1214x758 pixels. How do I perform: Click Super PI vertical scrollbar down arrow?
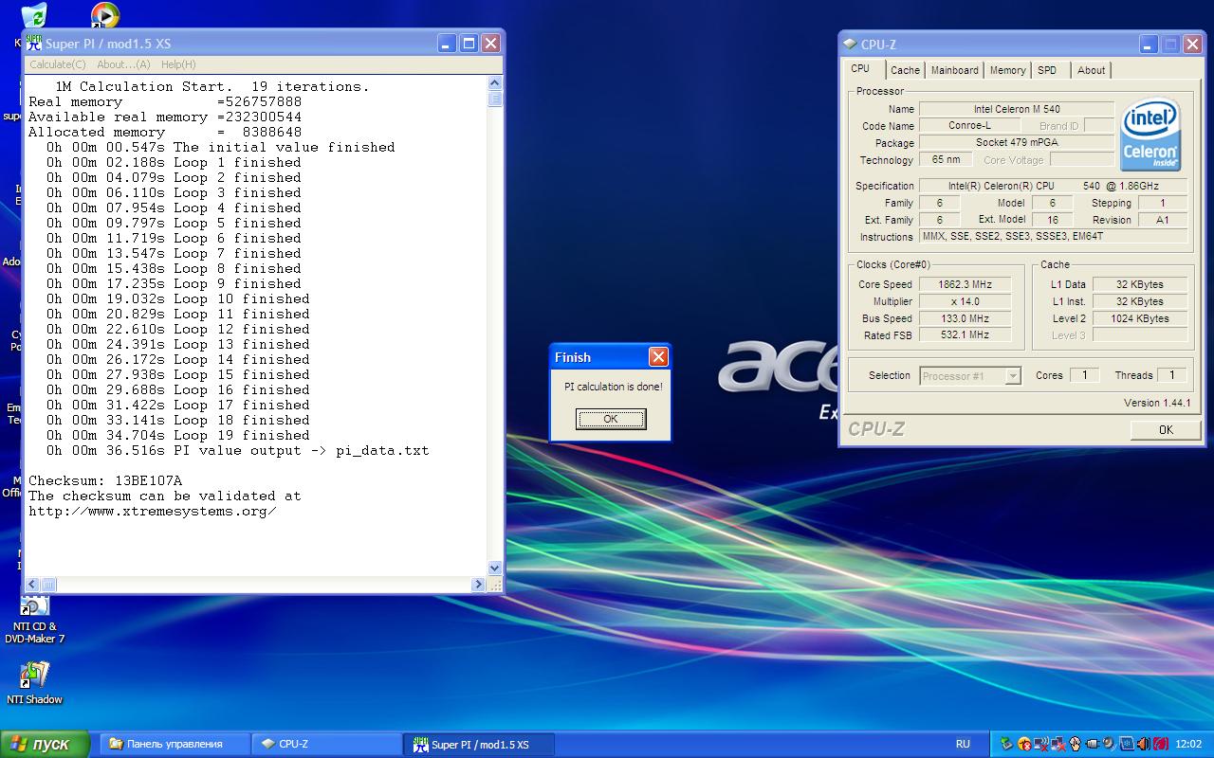pyautogui.click(x=495, y=568)
